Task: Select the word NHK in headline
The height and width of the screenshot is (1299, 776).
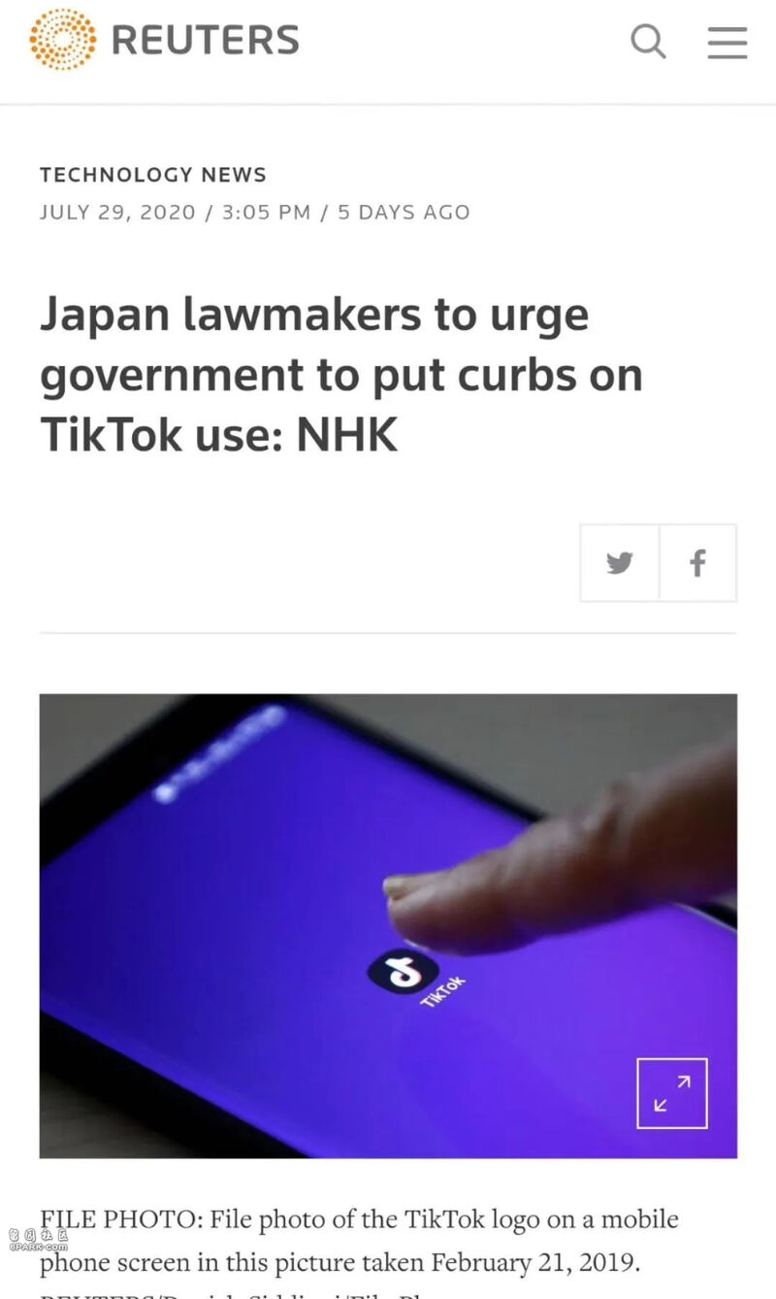Action: 346,436
